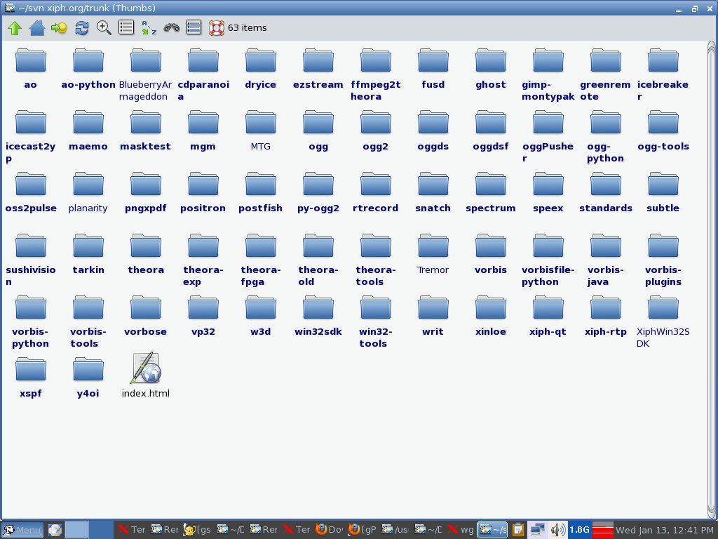Image resolution: width=718 pixels, height=539 pixels.
Task: Select the icebreaker folder
Action: pyautogui.click(x=663, y=74)
